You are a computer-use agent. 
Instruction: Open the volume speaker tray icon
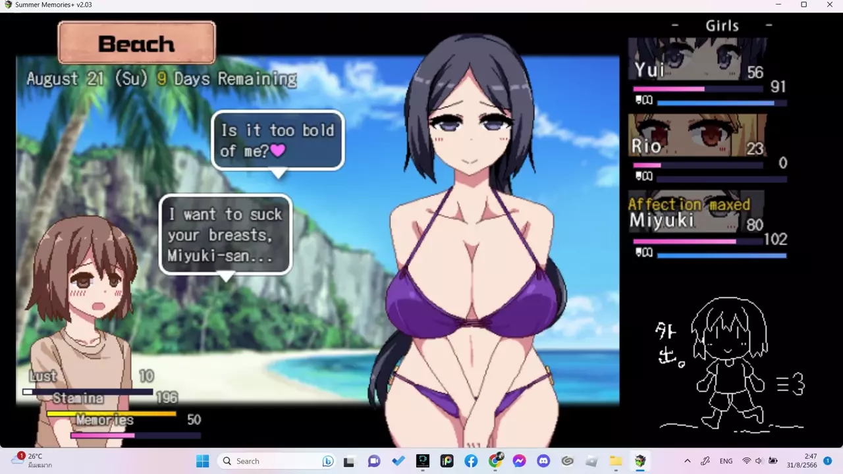tap(759, 461)
